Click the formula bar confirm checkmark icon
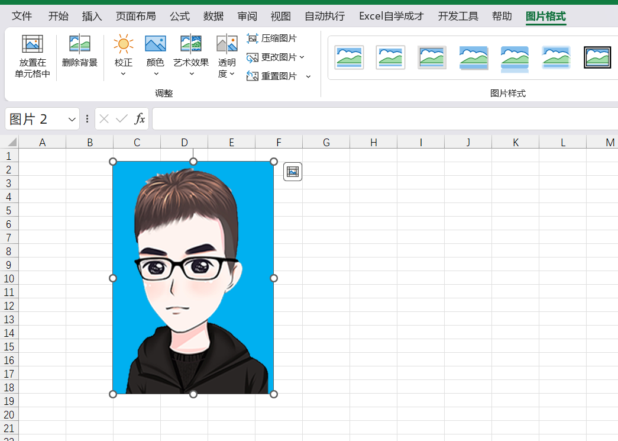 [x=122, y=119]
